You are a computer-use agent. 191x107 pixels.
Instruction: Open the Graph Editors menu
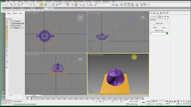click(x=58, y=1)
